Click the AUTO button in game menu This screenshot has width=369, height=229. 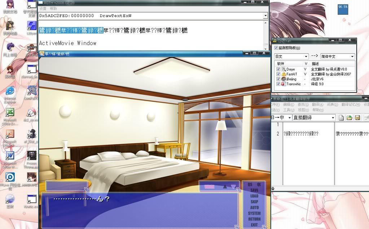254,208
